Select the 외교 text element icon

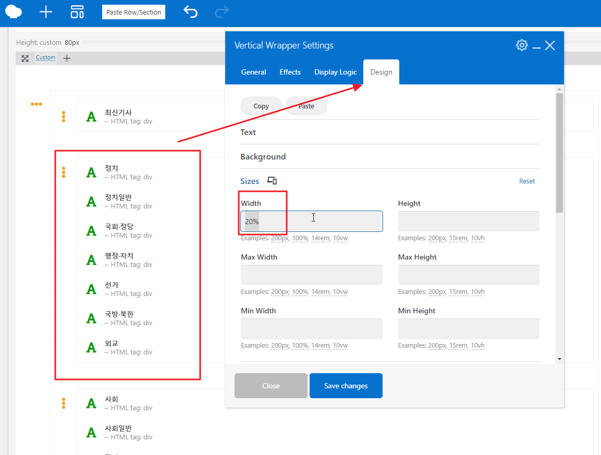coord(91,348)
